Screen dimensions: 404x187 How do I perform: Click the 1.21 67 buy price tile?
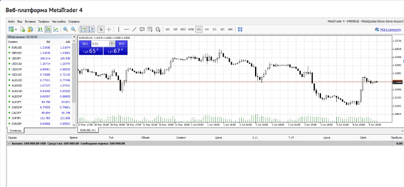point(115,51)
